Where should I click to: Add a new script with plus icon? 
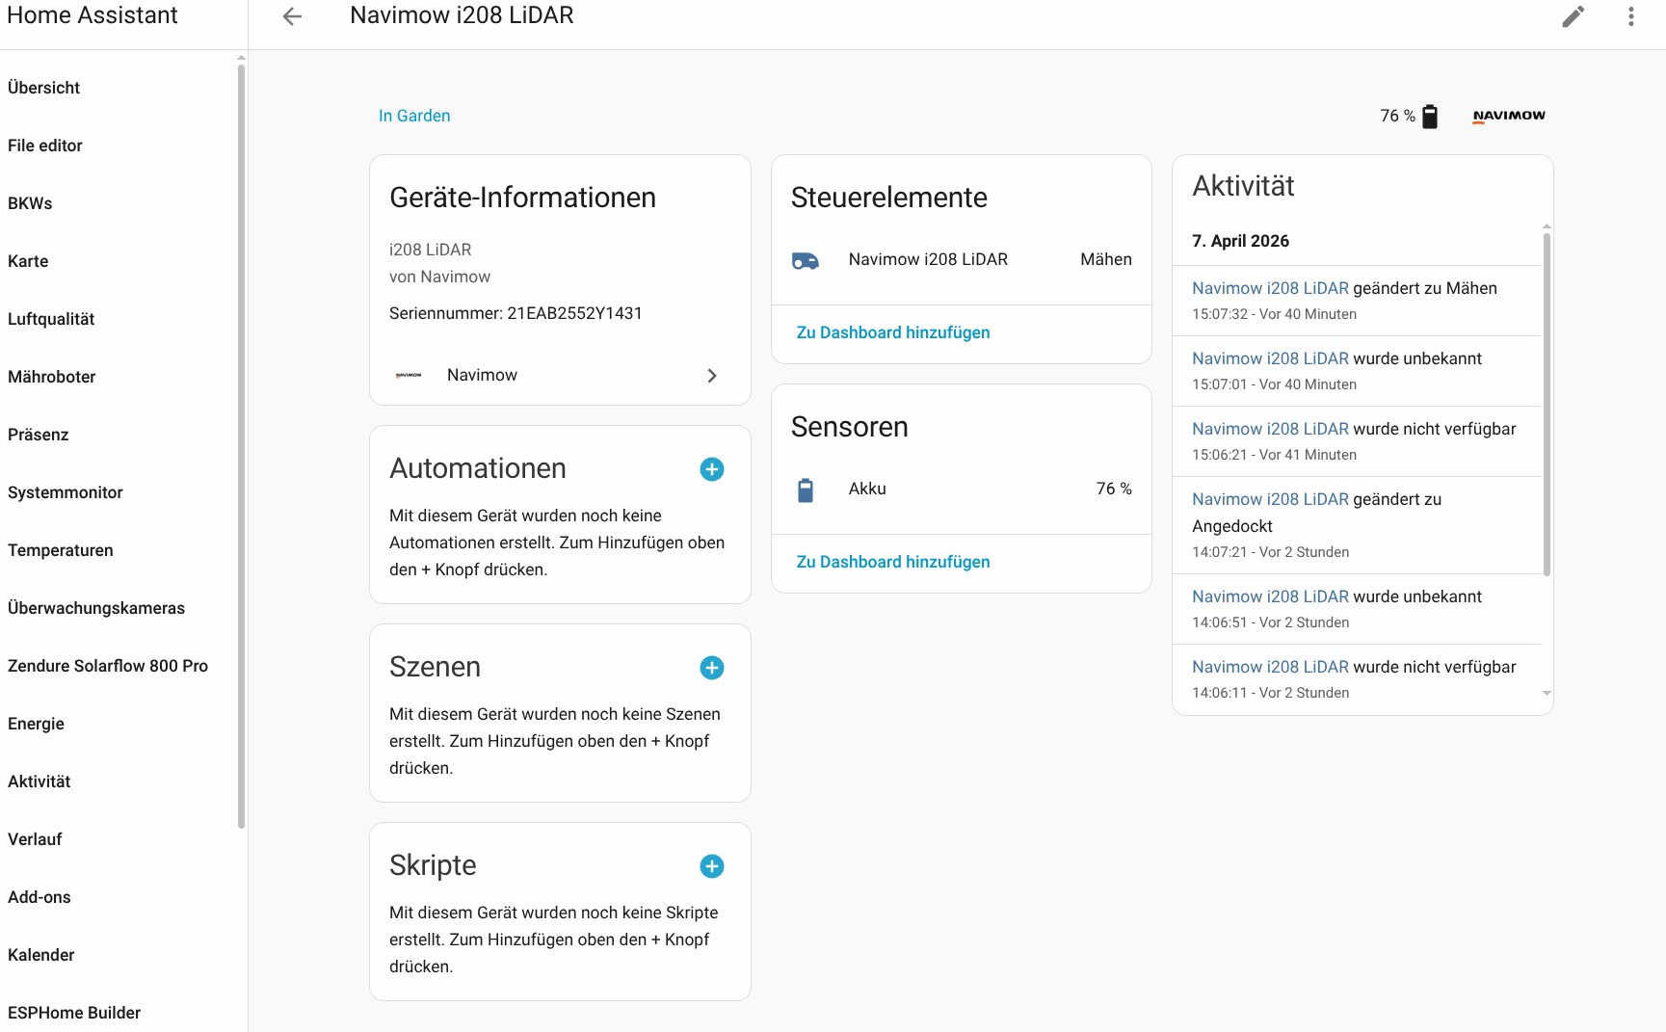point(711,866)
